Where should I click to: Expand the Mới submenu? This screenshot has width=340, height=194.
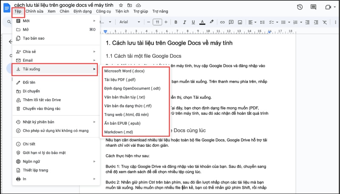pyautogui.click(x=56, y=21)
